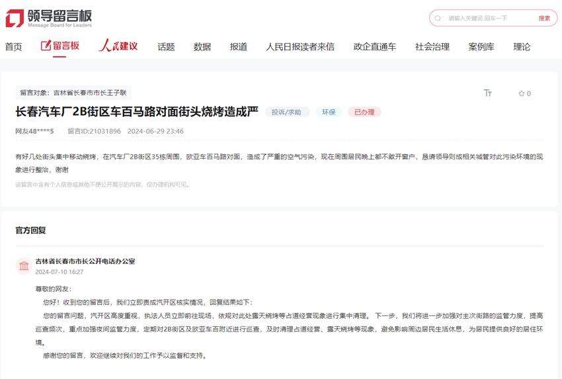Click the font size Tт icon
The height and width of the screenshot is (379, 562).
pyautogui.click(x=488, y=93)
